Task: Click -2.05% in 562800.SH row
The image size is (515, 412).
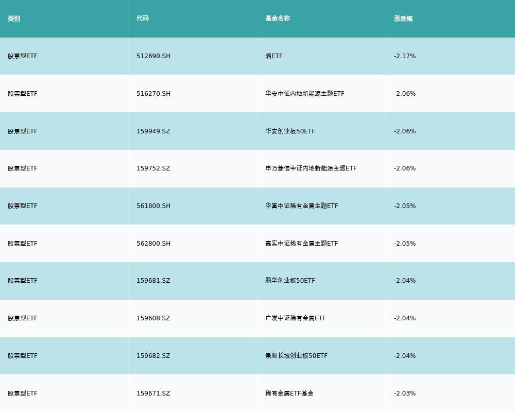Action: [405, 244]
